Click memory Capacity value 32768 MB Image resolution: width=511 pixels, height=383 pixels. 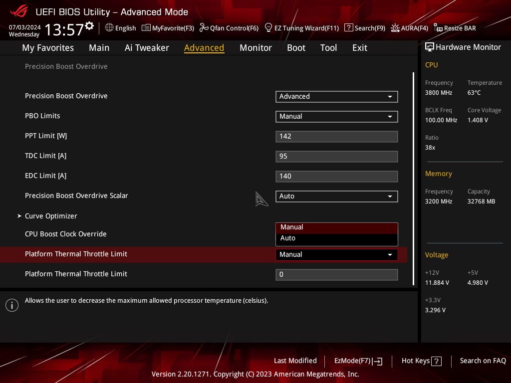(x=481, y=201)
